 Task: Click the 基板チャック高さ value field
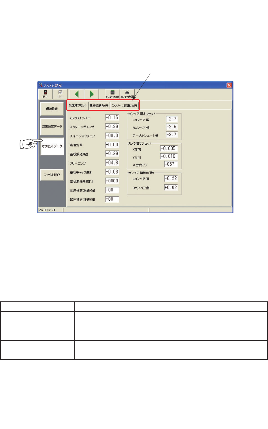pos(112,172)
